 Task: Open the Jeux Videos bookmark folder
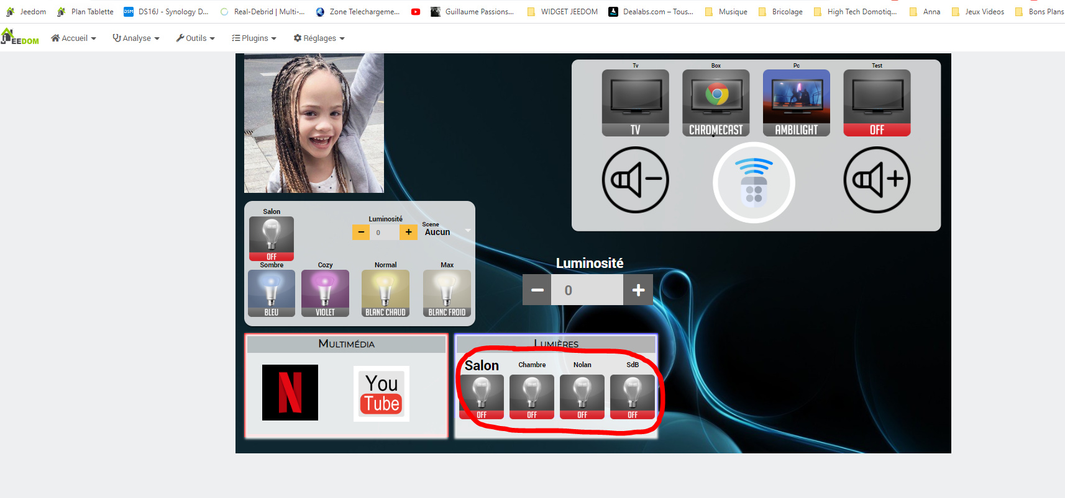977,11
